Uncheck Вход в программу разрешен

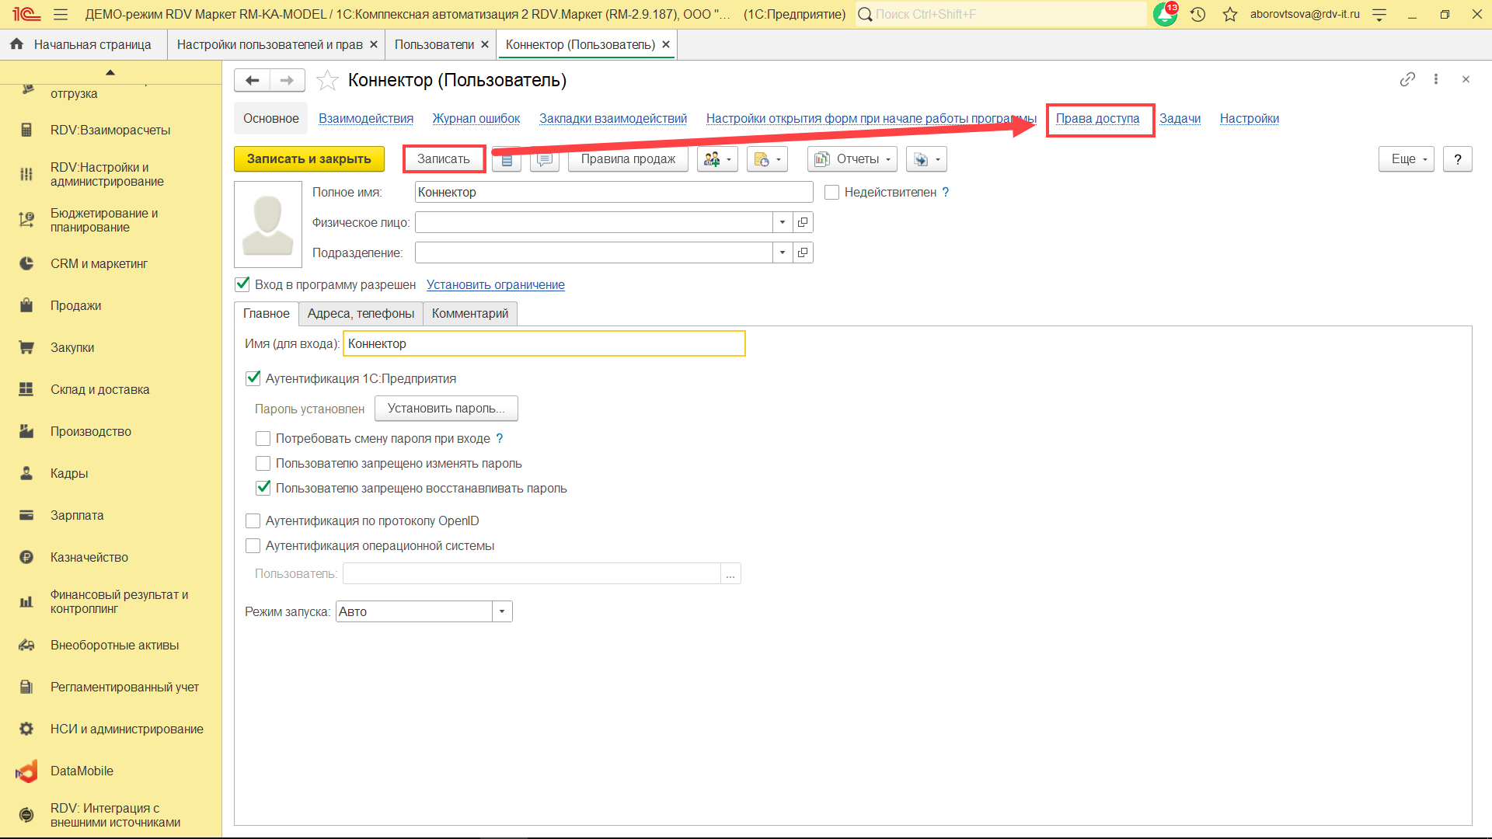[x=242, y=284]
